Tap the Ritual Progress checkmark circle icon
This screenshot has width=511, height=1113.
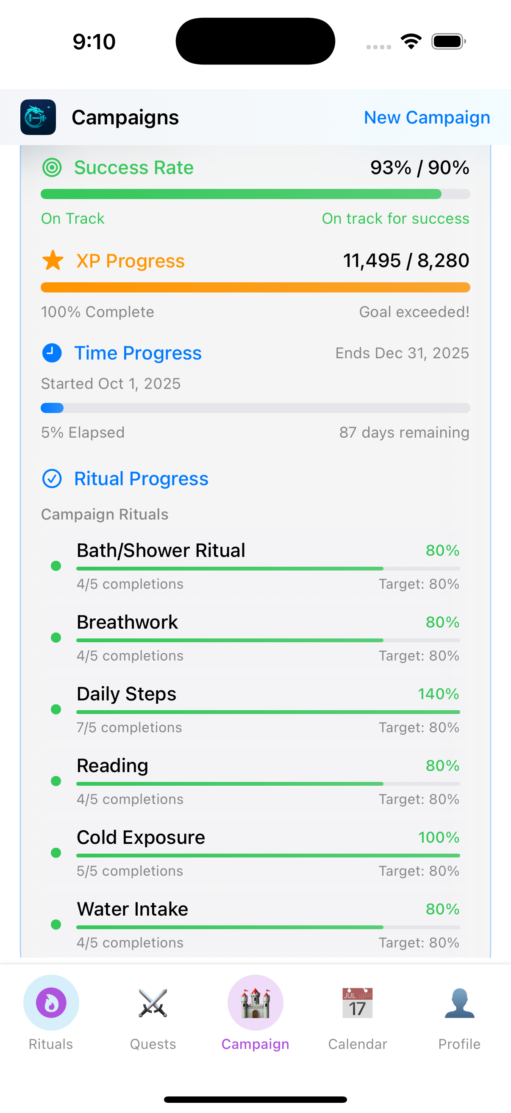point(52,479)
